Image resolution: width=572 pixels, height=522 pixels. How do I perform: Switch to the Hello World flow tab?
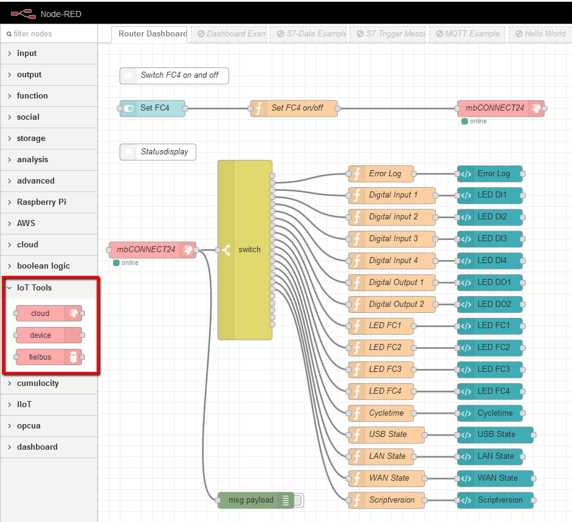tap(540, 34)
